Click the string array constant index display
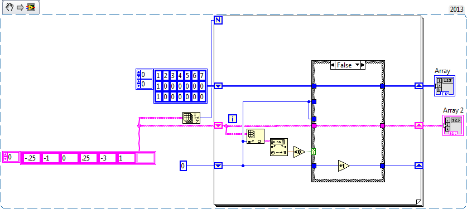Image resolution: width=467 pixels, height=209 pixels. tap(11, 157)
